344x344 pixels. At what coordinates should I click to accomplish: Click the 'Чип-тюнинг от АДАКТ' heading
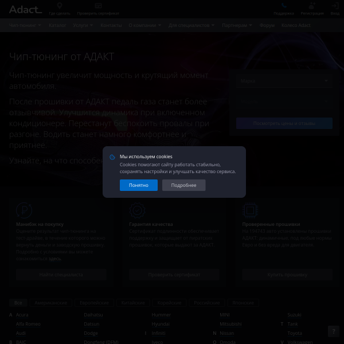[x=62, y=57]
